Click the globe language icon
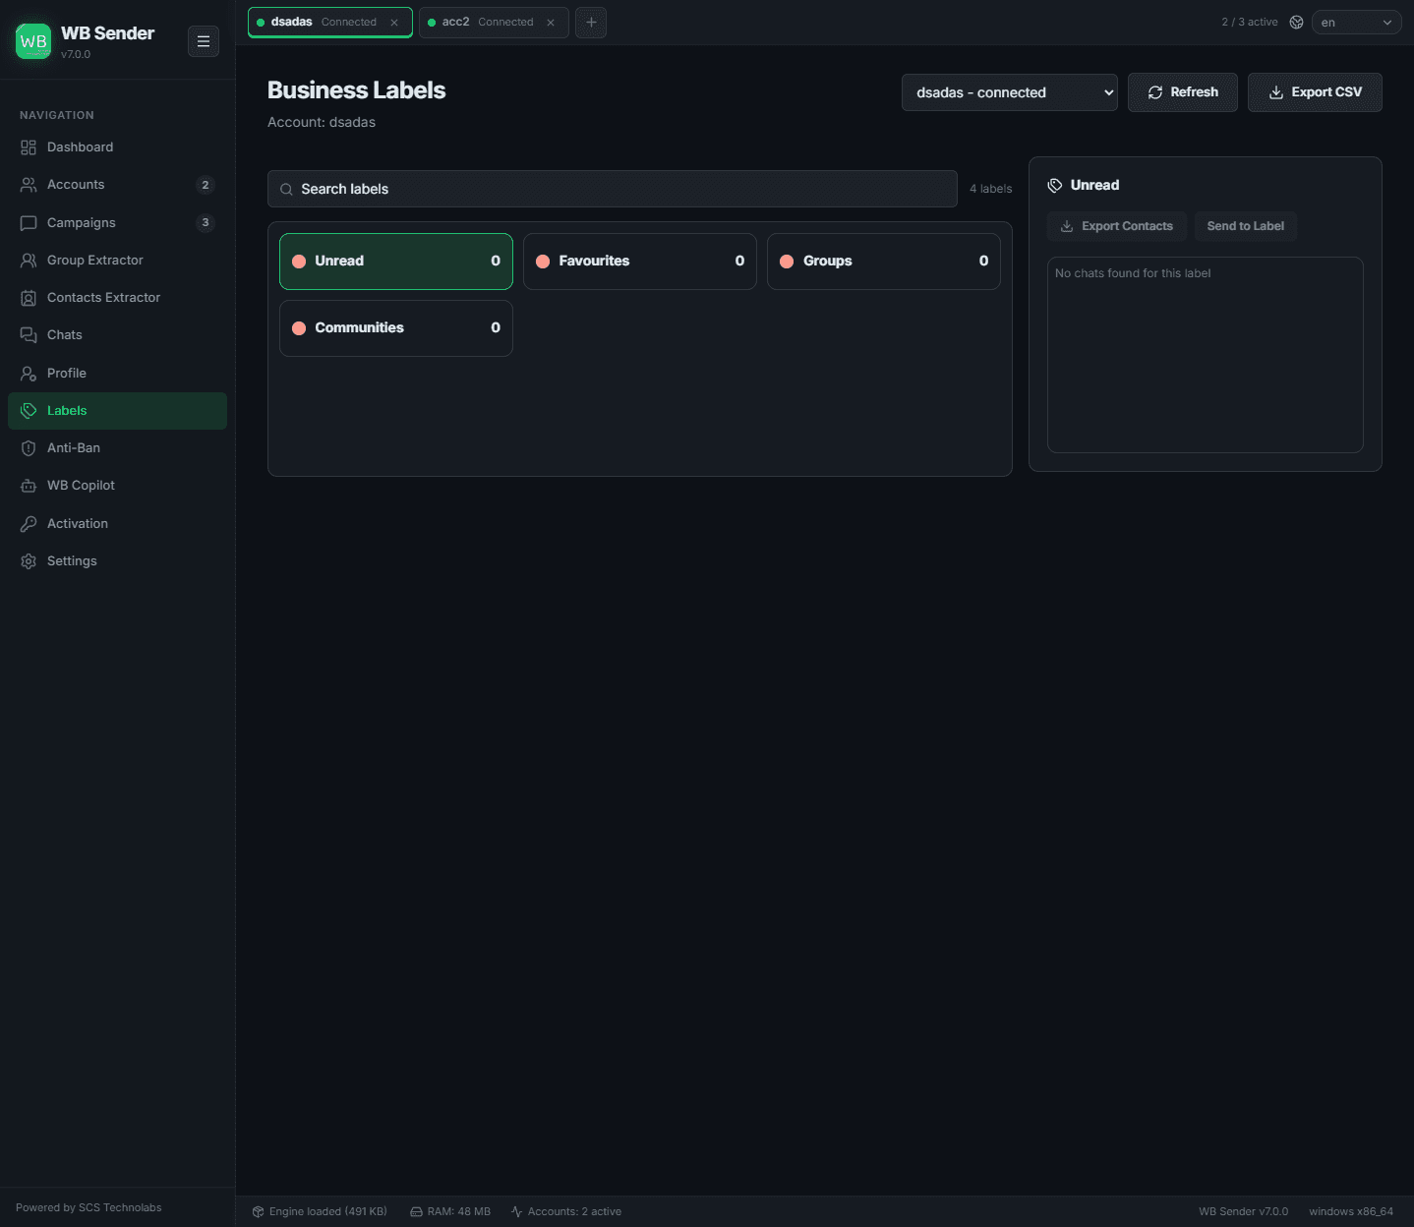Screen dimensions: 1414x1227 1296,22
